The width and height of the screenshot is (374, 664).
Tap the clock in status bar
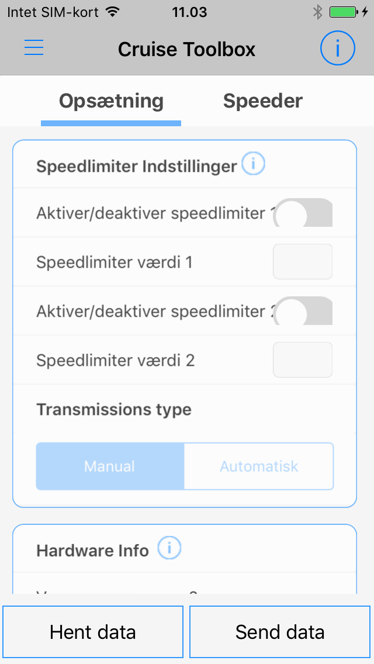pyautogui.click(x=189, y=12)
